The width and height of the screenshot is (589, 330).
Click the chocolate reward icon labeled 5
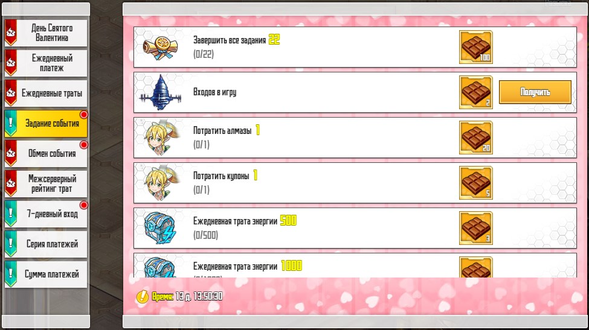[475, 183]
